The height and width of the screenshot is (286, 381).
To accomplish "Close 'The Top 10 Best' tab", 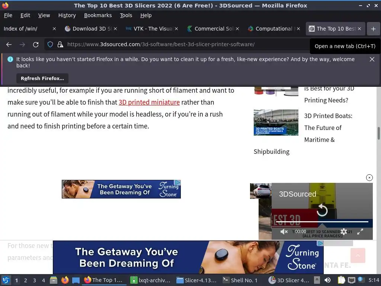I will click(359, 29).
